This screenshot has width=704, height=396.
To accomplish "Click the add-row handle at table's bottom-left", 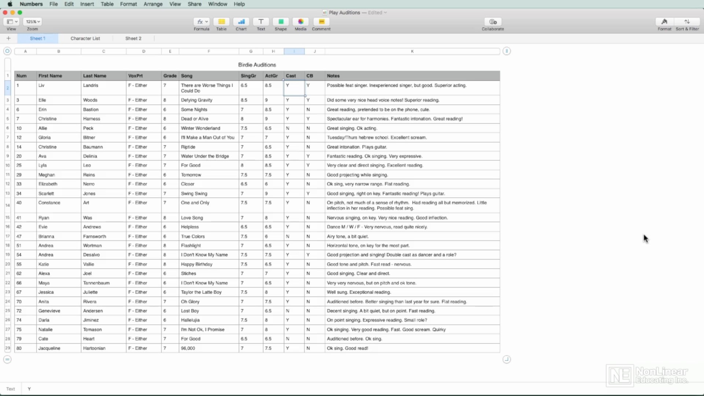I will point(7,359).
